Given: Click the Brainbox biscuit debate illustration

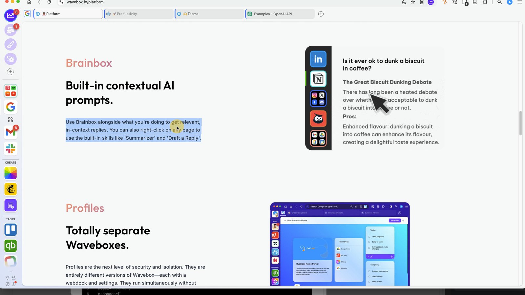Looking at the screenshot, I should pyautogui.click(x=374, y=98).
